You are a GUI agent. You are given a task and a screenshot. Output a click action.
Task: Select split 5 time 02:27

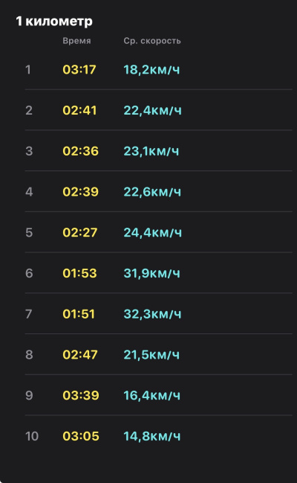click(80, 232)
